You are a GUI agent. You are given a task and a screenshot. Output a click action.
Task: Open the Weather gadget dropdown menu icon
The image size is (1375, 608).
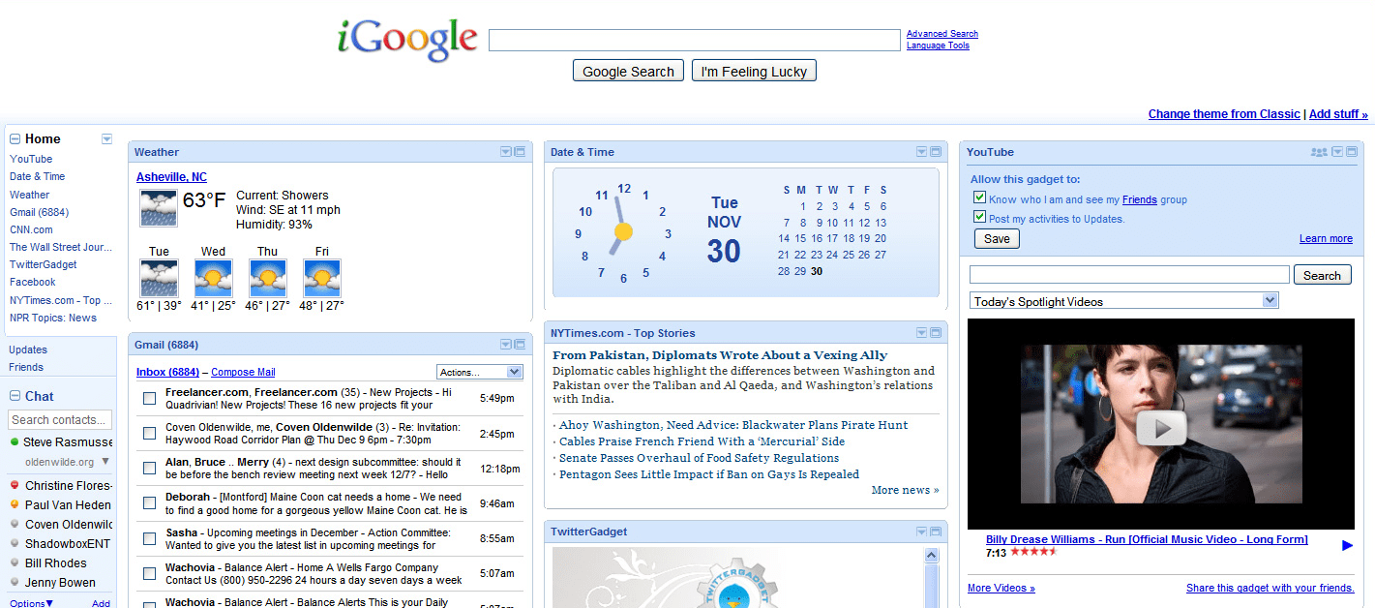tap(506, 152)
